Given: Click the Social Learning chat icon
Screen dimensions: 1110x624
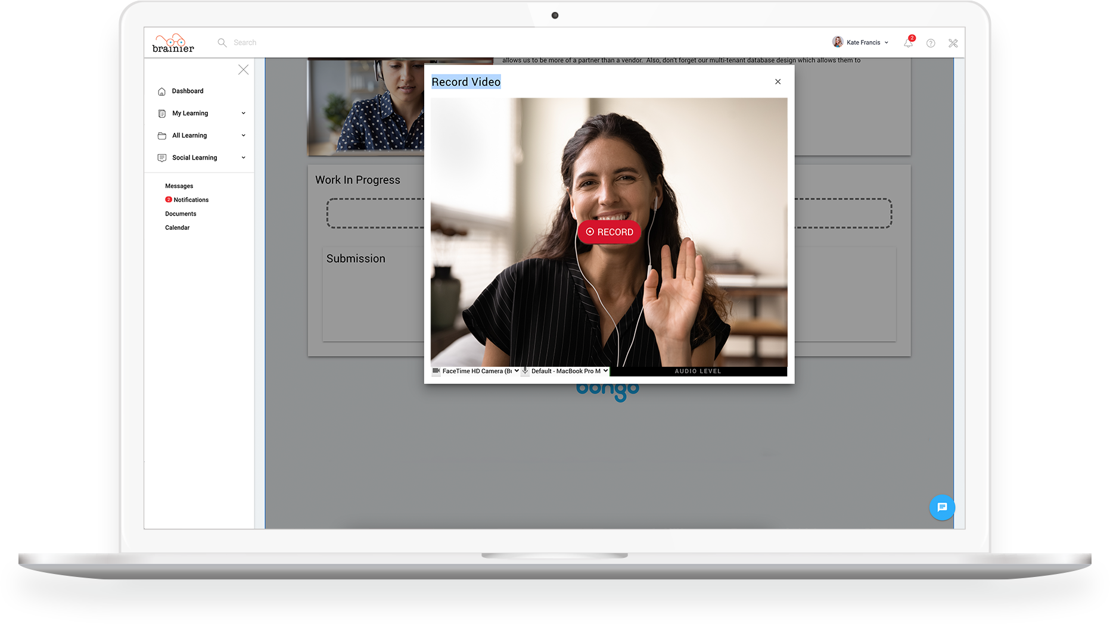Looking at the screenshot, I should (161, 158).
